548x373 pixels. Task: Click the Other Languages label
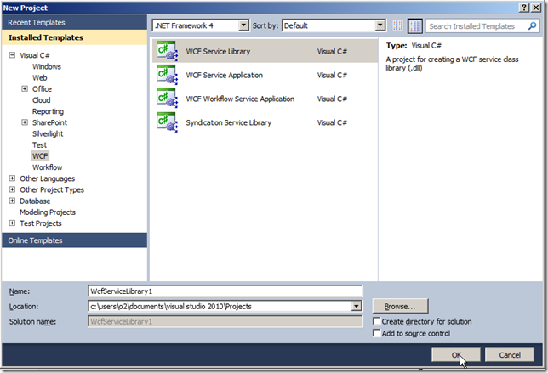pos(47,178)
